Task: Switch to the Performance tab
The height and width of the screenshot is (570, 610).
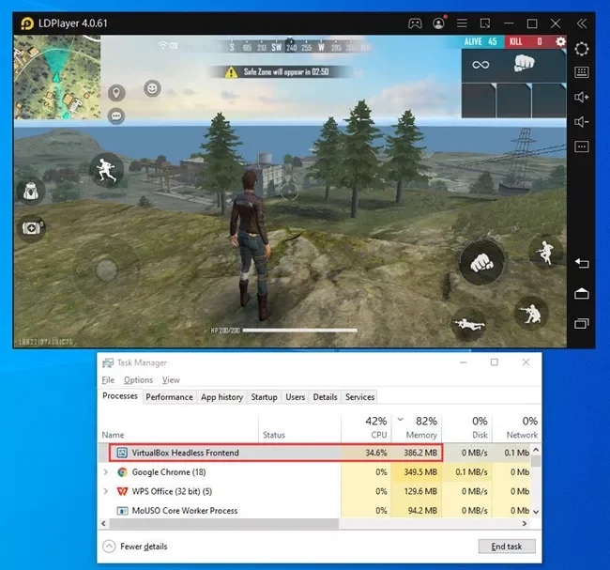Action: (169, 397)
